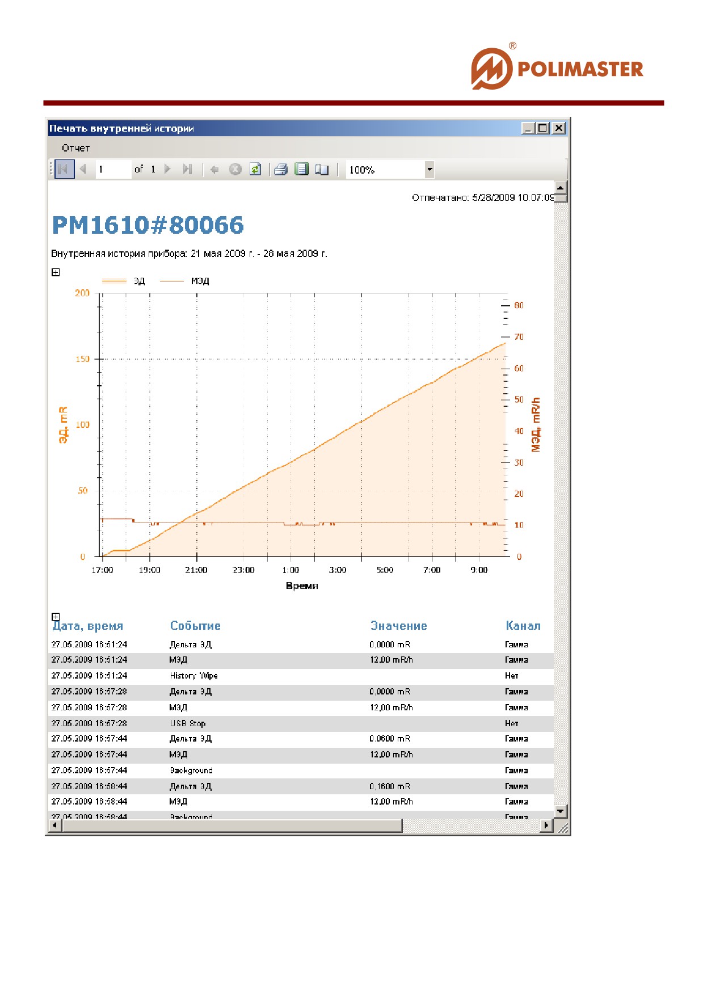Image resolution: width=703 pixels, height=994 pixels.
Task: Close the Печать внутренней истории window
Action: [559, 128]
